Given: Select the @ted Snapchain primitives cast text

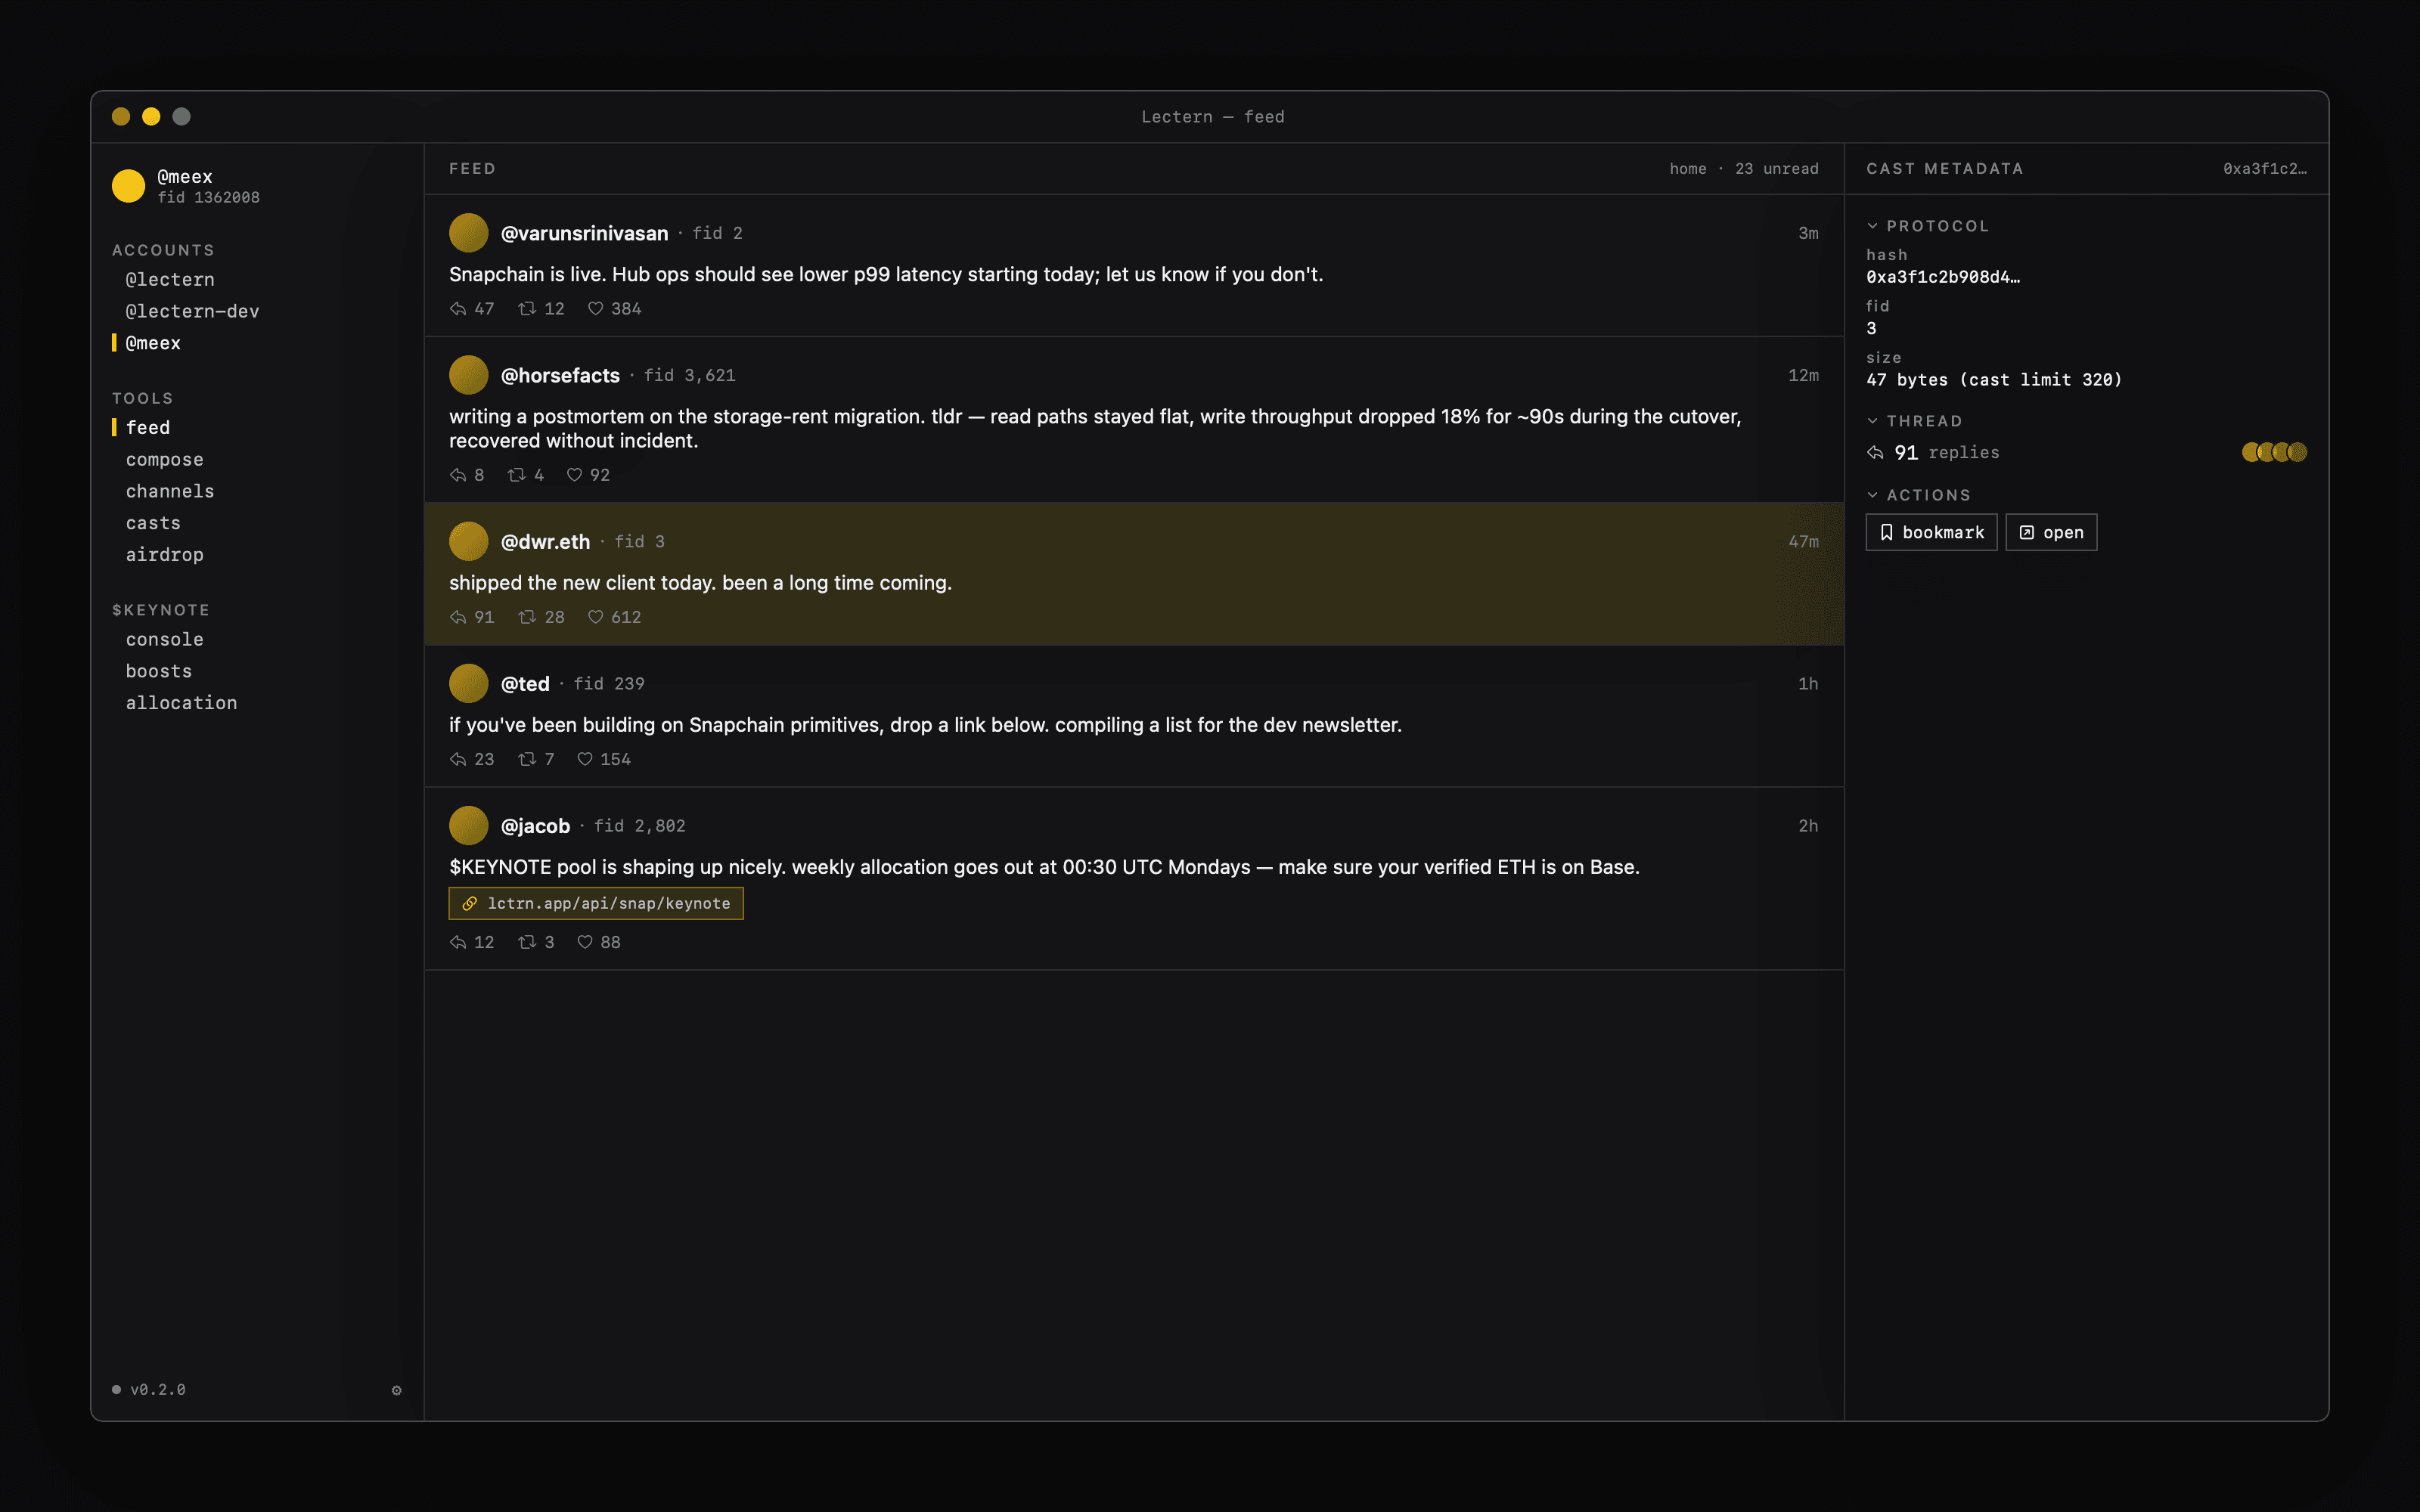Looking at the screenshot, I should point(925,725).
